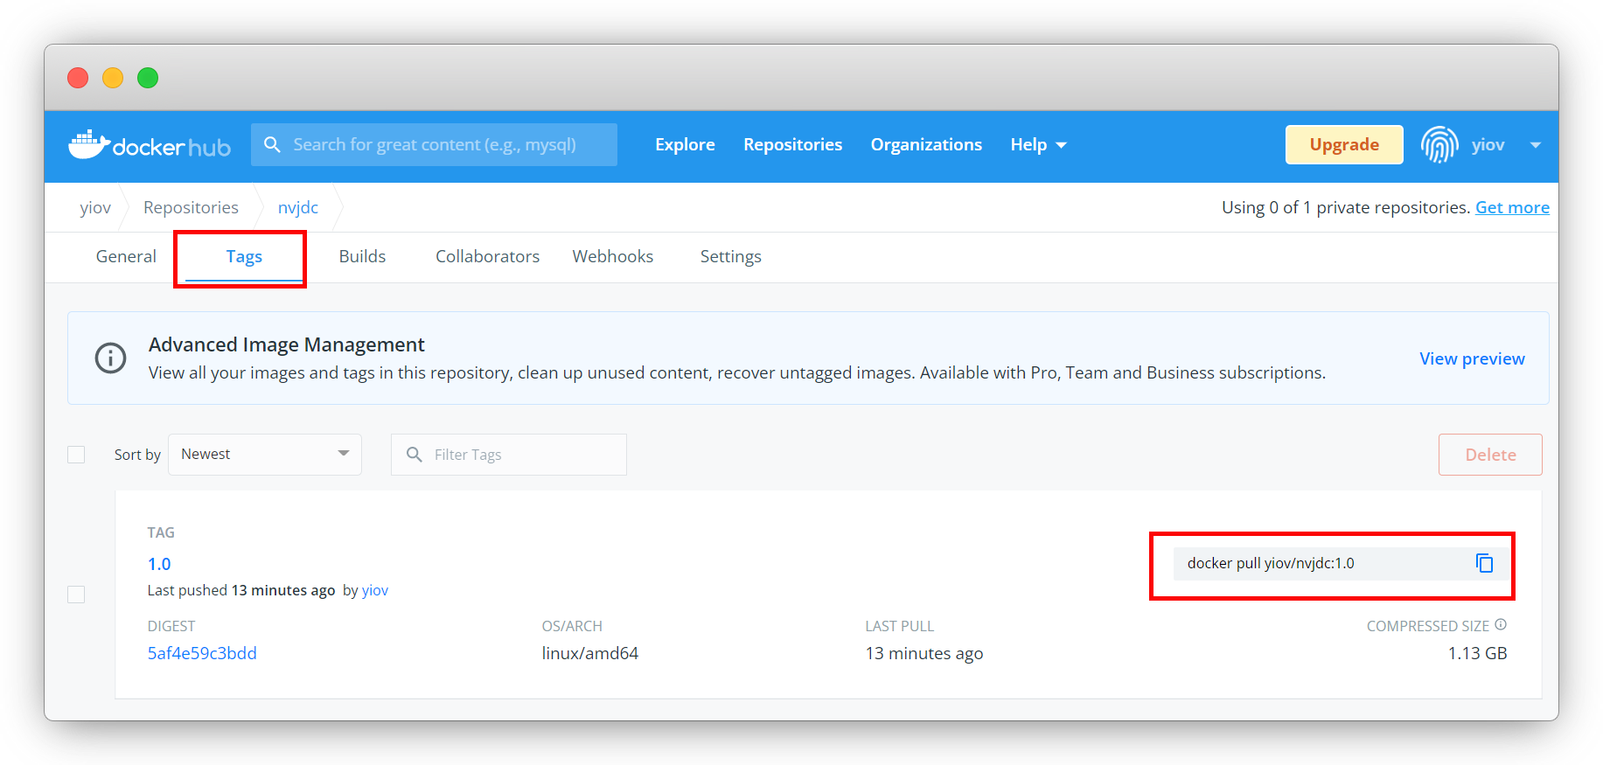Click the Docker Hub whale logo
The image size is (1603, 765).
[90, 145]
